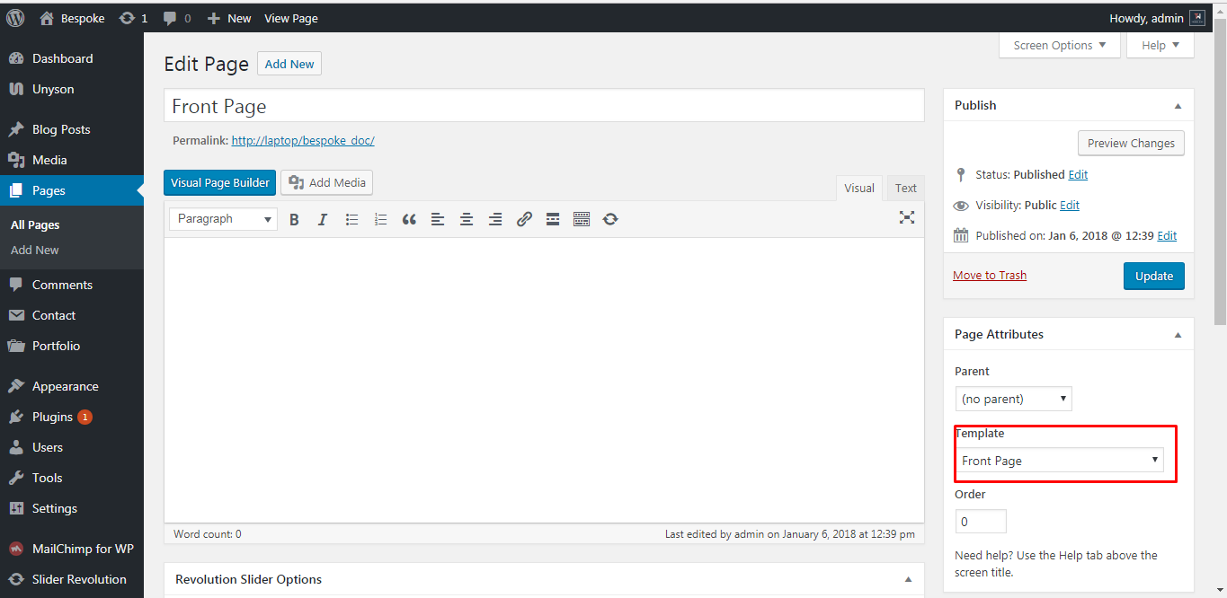
Task: Toggle bold formatting
Action: click(294, 219)
